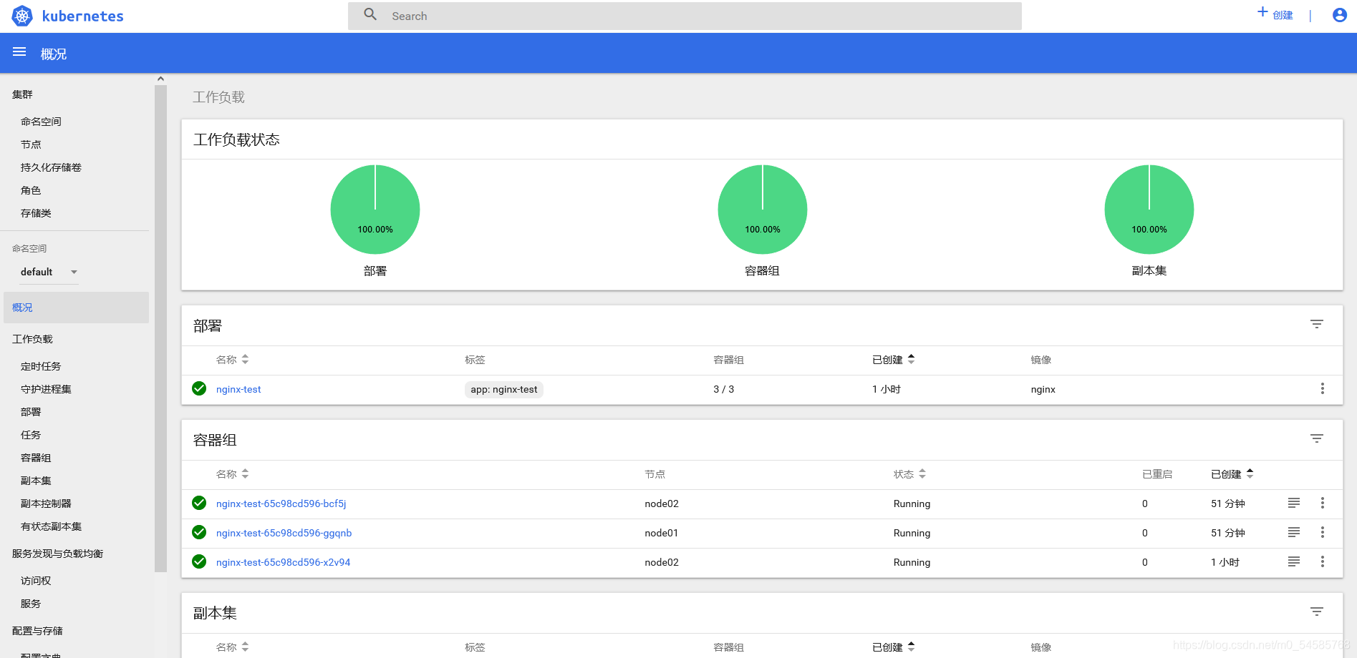The height and width of the screenshot is (658, 1357).
Task: Click status check icon of pod bcf5j
Action: coord(199,503)
